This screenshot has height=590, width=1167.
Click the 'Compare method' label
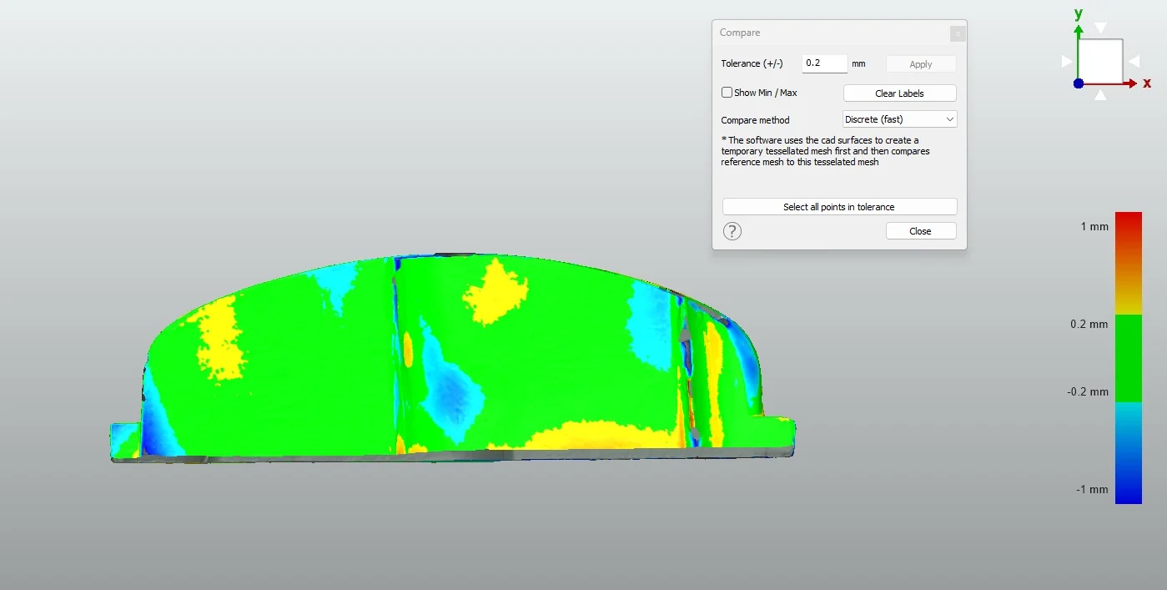tap(755, 120)
